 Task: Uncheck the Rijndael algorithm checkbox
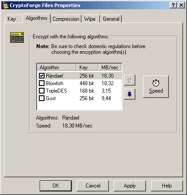tap(41, 76)
